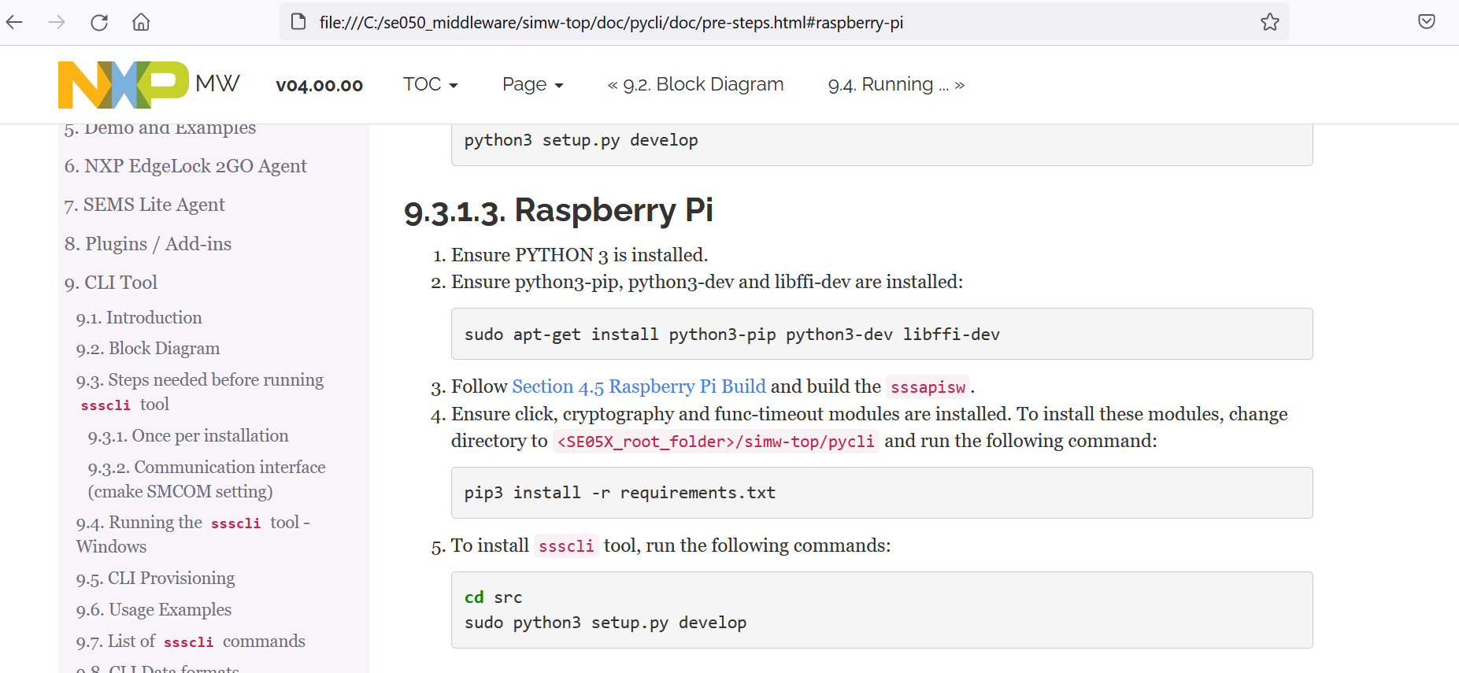Viewport: 1459px width, 673px height.
Task: Open sidebar entry 9.6. Usage Examples
Action: point(154,610)
